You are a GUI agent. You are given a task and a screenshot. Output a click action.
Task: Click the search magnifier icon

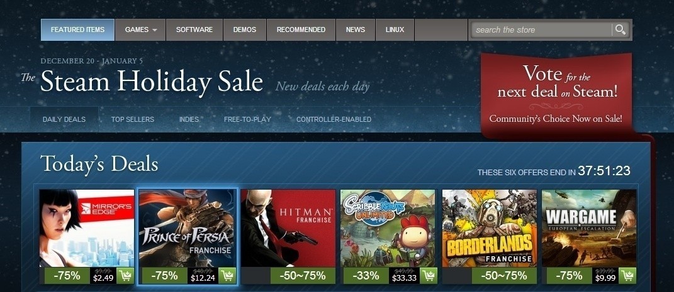(x=621, y=30)
